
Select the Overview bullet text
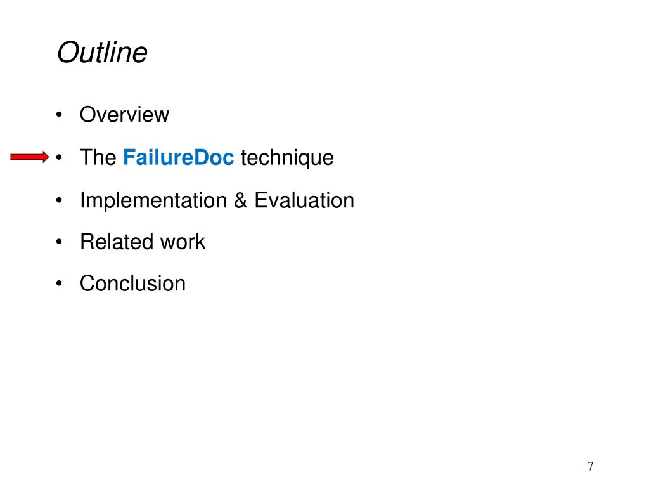(124, 115)
